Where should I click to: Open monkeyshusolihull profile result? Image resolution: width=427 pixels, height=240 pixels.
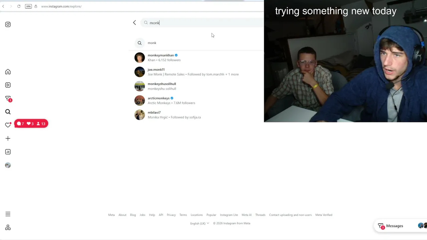click(x=197, y=86)
